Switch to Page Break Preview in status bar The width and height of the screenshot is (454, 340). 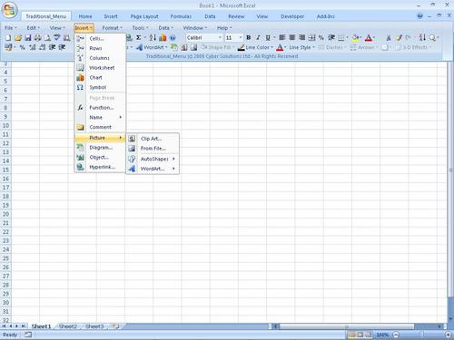coord(368,335)
